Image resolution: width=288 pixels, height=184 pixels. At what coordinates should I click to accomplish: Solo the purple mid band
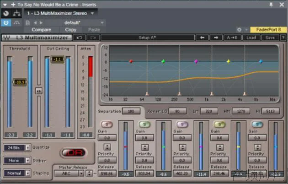click(x=182, y=124)
